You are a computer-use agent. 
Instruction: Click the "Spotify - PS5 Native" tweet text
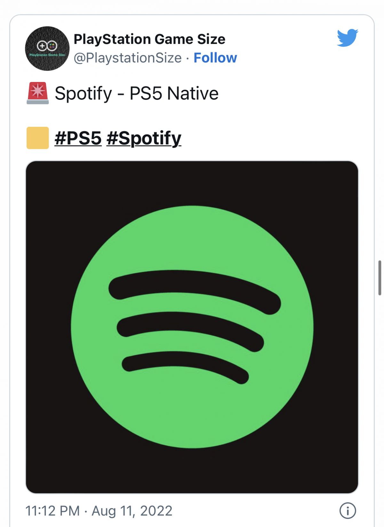click(137, 93)
